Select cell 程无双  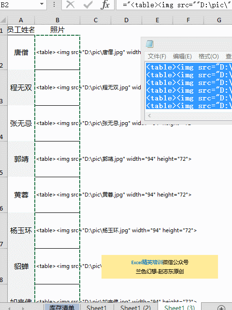point(21,87)
